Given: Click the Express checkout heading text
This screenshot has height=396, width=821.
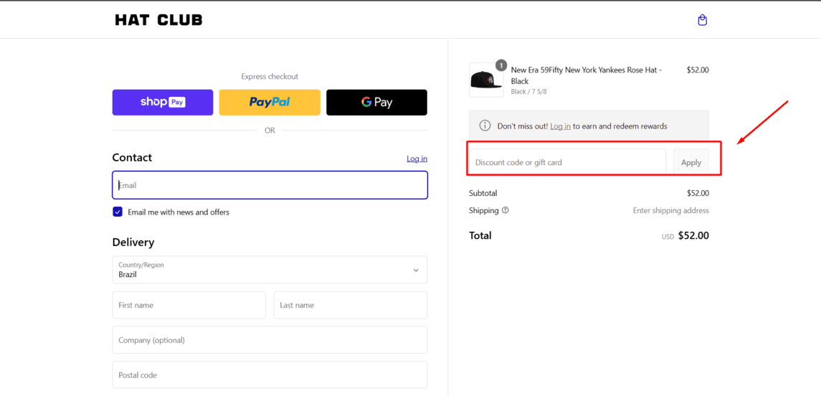Looking at the screenshot, I should click(x=270, y=77).
